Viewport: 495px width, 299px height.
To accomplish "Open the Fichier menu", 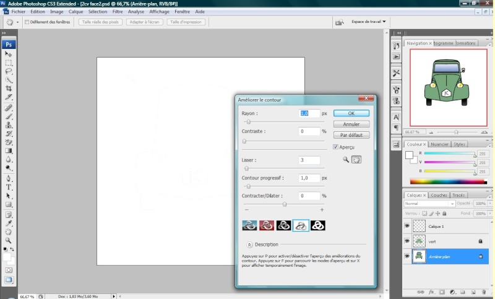I will [19, 12].
